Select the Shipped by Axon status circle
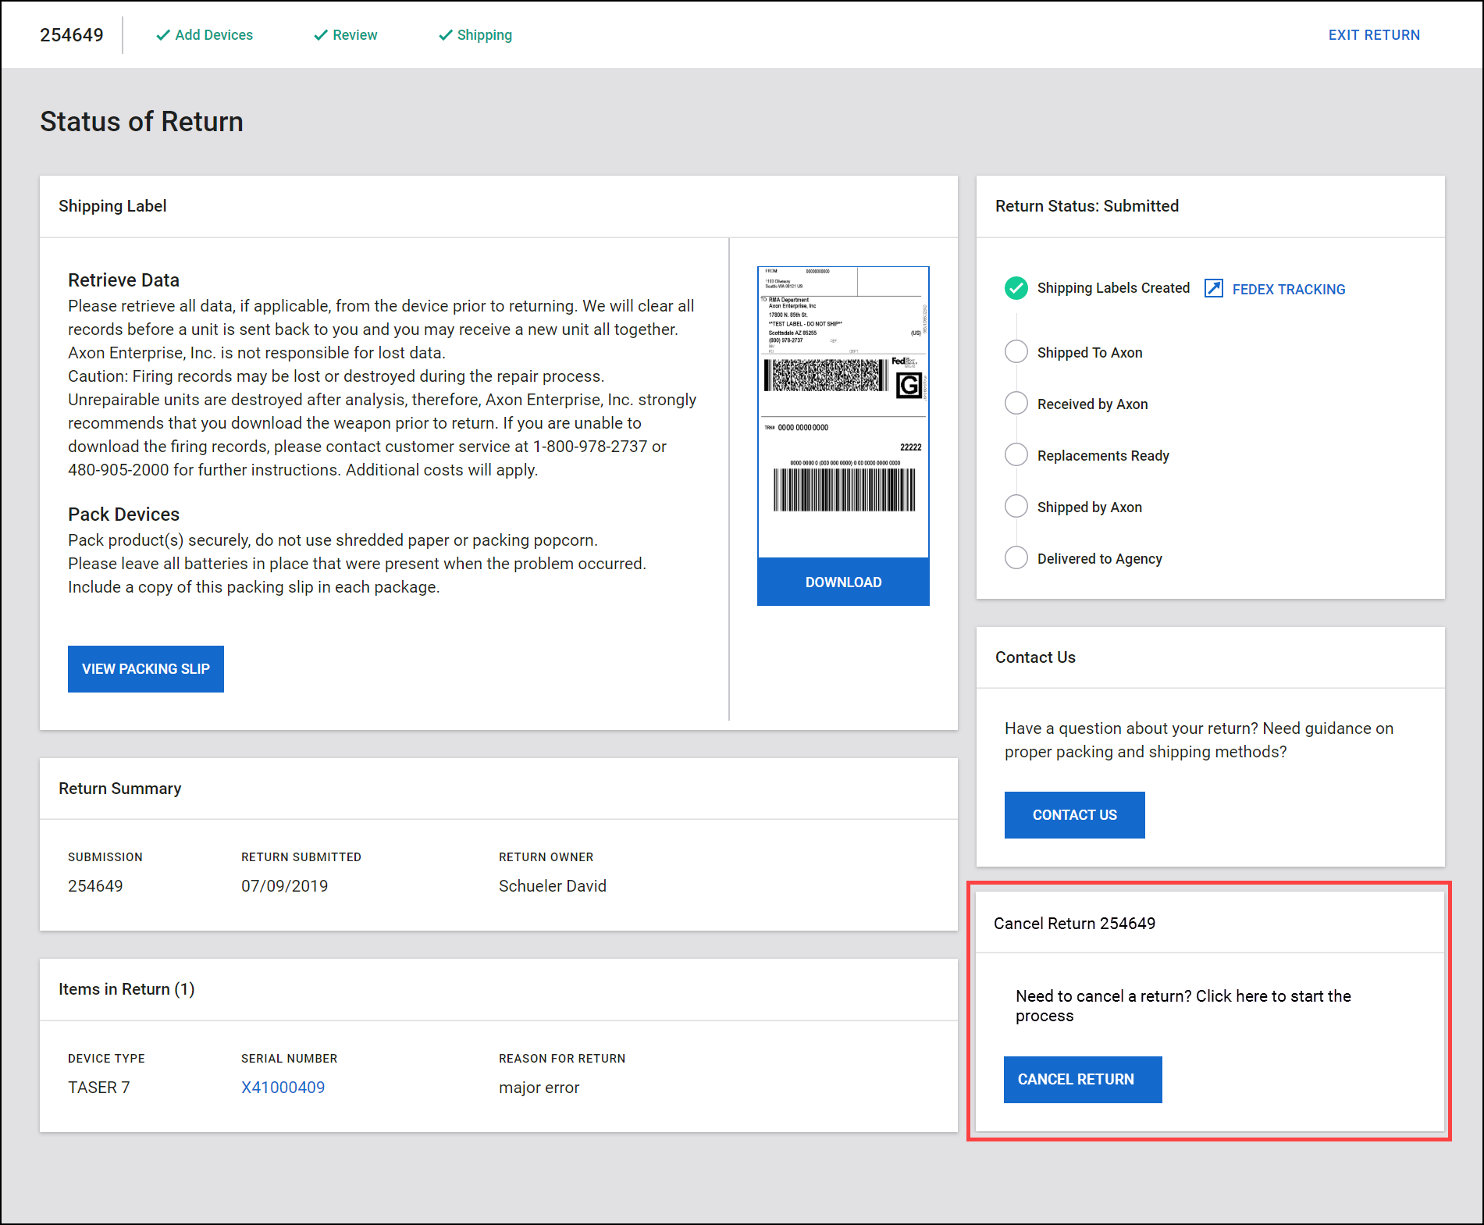Screen dimensions: 1484x1225 [1016, 506]
